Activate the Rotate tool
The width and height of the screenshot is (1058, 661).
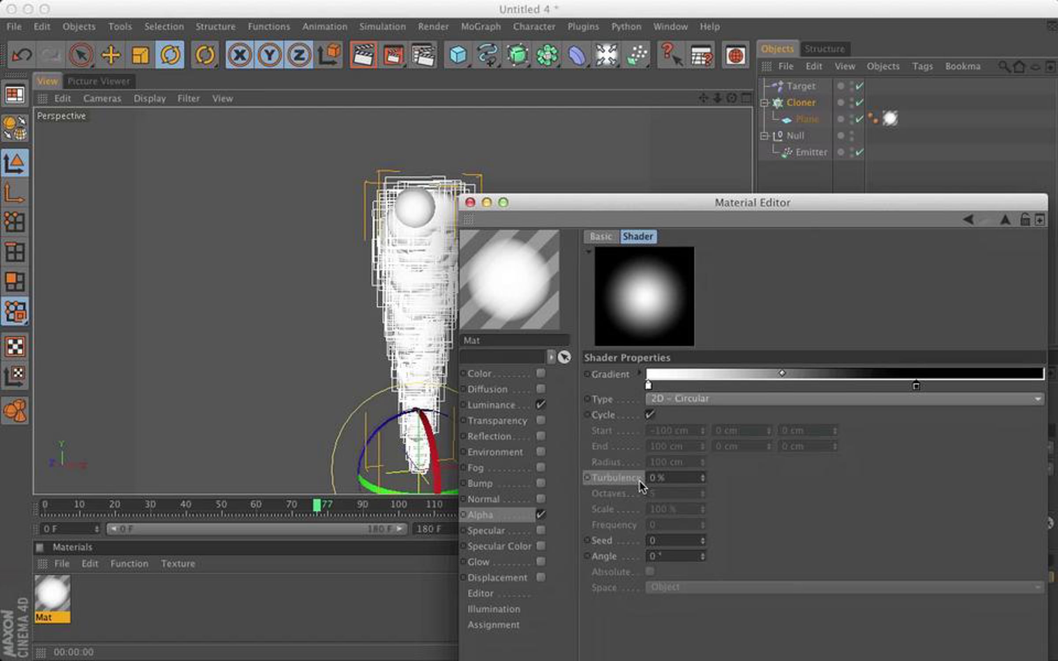click(x=170, y=55)
